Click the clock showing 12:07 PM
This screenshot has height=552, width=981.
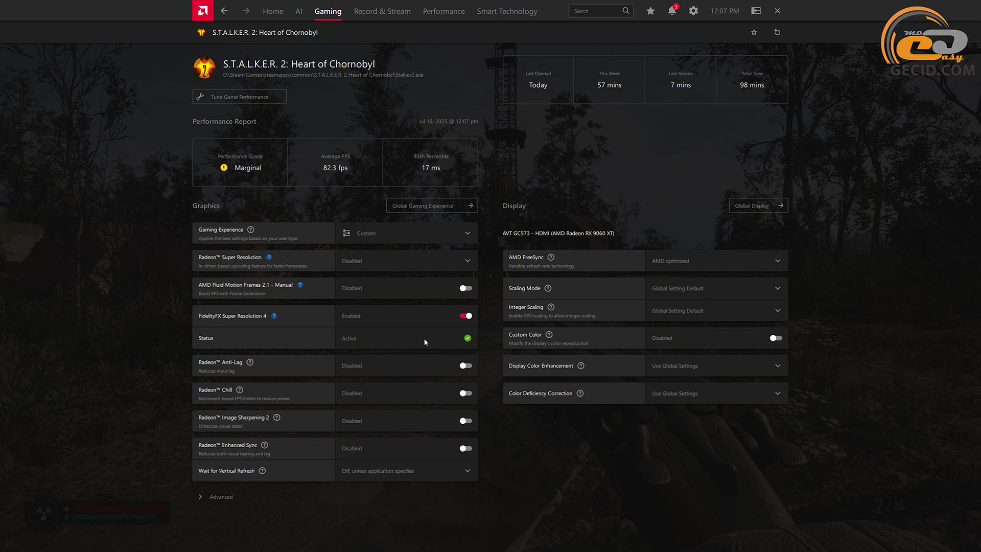pyautogui.click(x=725, y=11)
